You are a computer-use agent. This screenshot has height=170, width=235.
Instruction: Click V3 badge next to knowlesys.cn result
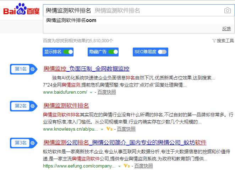point(109,129)
